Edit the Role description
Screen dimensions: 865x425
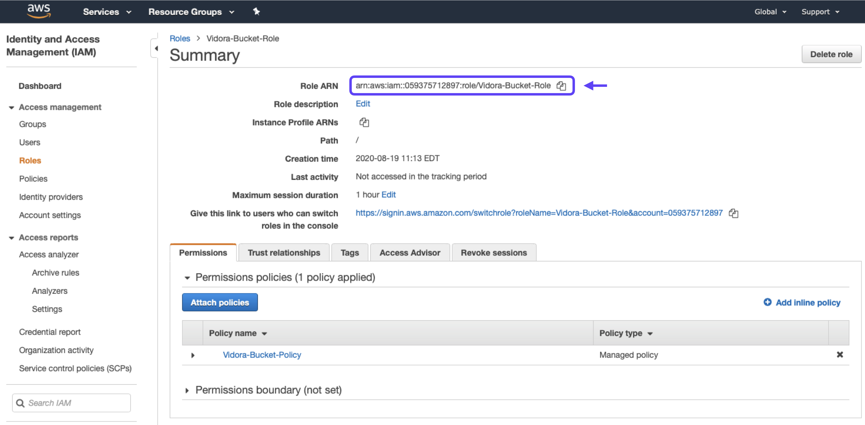[x=363, y=104]
